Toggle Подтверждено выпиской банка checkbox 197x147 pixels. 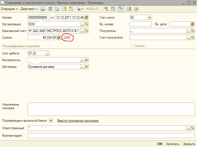[51, 121]
